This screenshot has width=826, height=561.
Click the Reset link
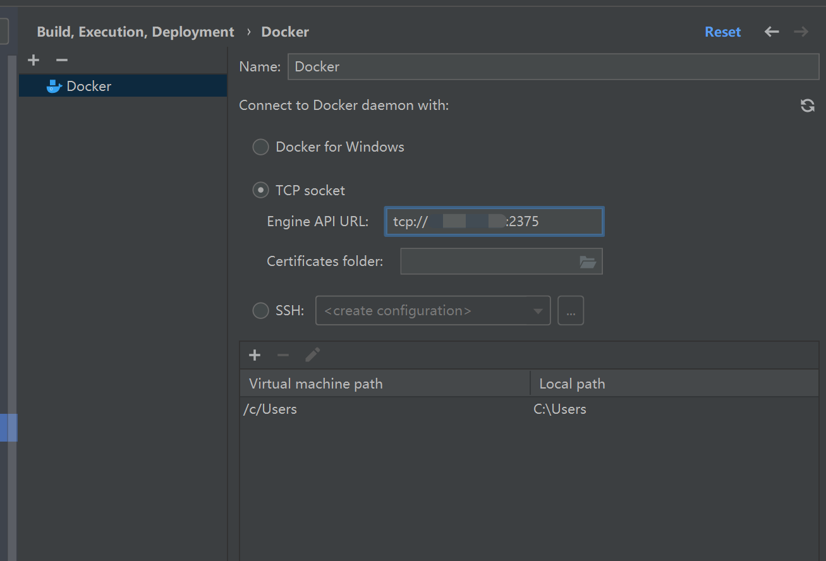723,32
